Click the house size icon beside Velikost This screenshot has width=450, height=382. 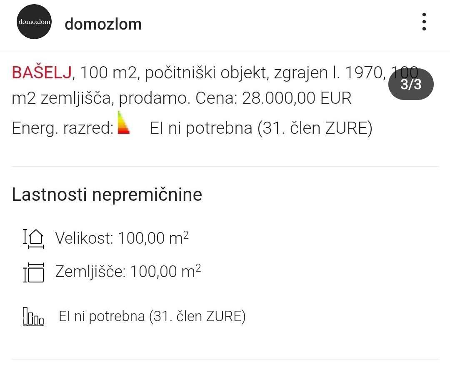point(33,238)
